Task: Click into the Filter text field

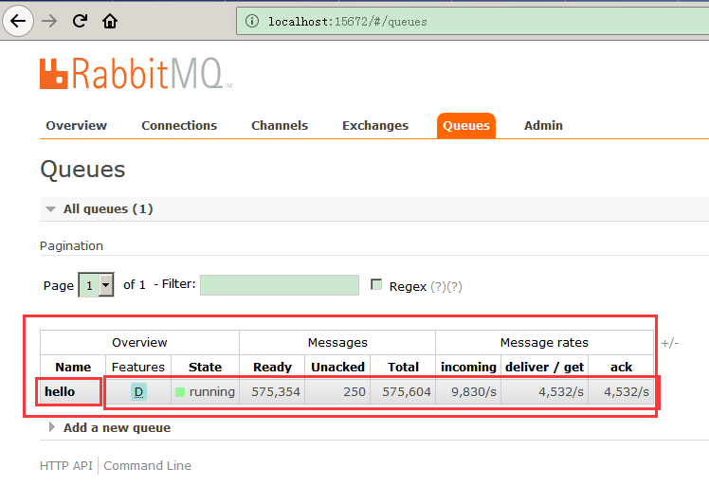Action: [280, 285]
